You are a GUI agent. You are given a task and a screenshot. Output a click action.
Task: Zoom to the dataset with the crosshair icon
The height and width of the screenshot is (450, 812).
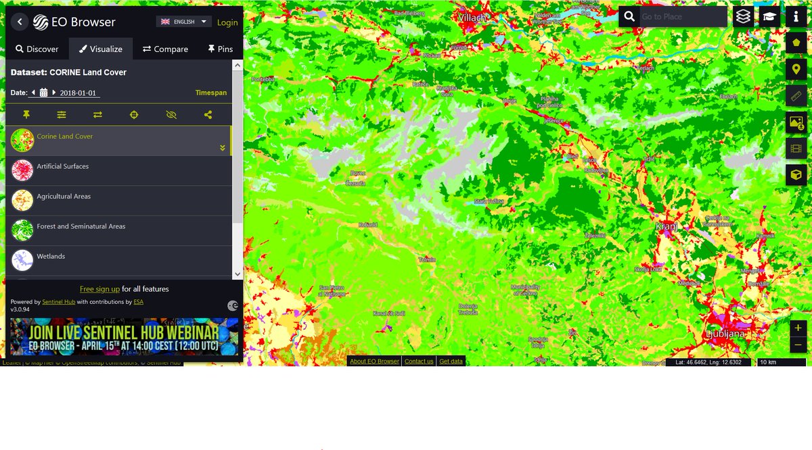click(x=133, y=114)
